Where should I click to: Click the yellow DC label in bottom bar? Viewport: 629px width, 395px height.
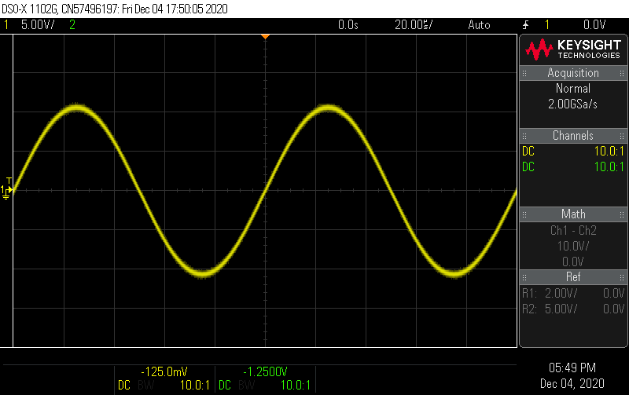coord(124,386)
